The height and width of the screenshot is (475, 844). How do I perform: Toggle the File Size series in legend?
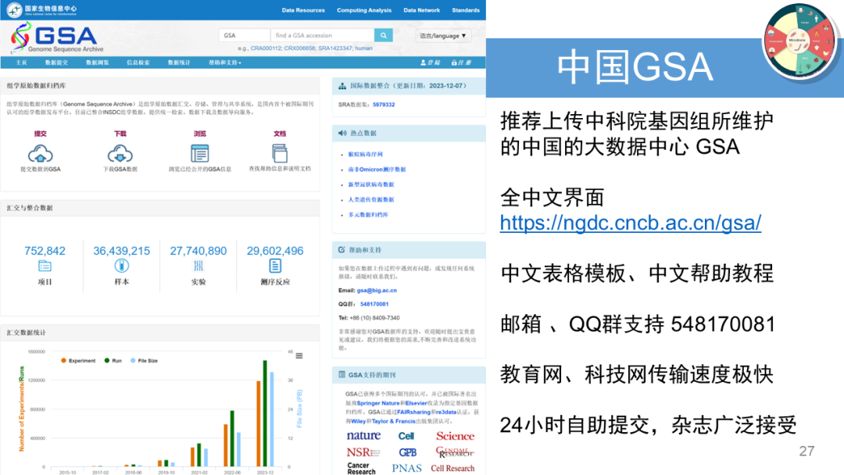pos(145,360)
